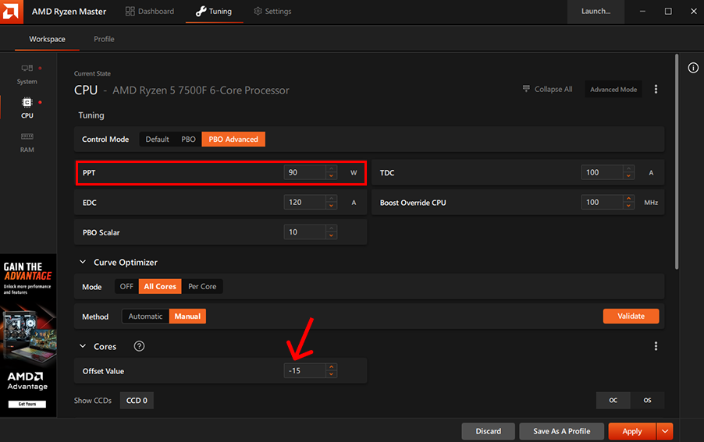Select Per Core curve optimizer mode
Image resolution: width=704 pixels, height=442 pixels.
(x=202, y=286)
